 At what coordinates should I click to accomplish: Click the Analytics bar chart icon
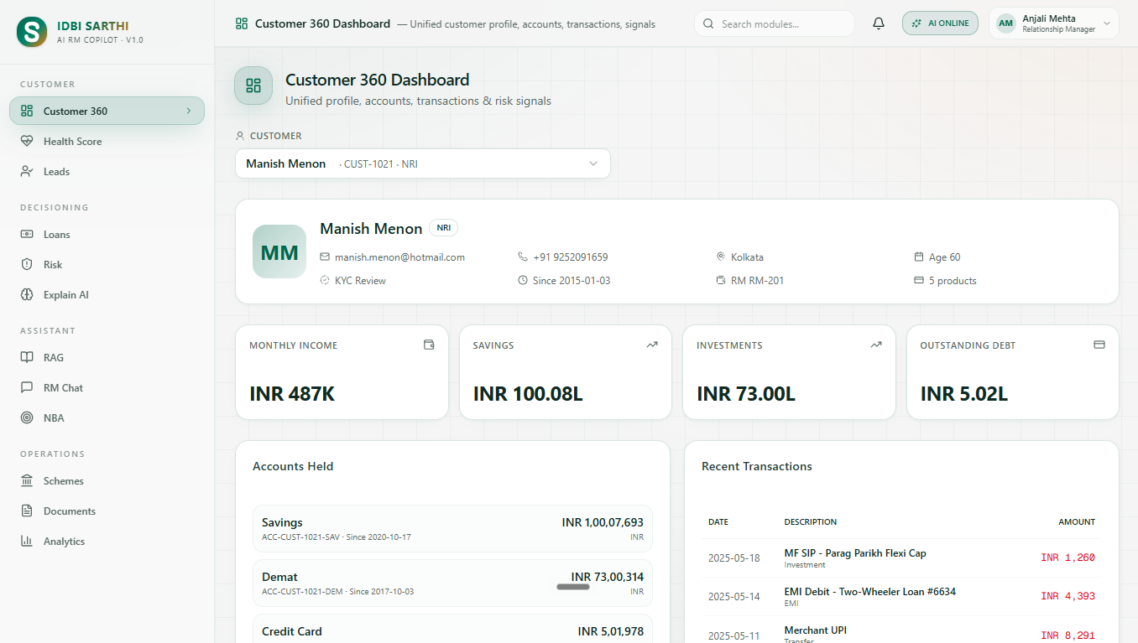(x=27, y=541)
